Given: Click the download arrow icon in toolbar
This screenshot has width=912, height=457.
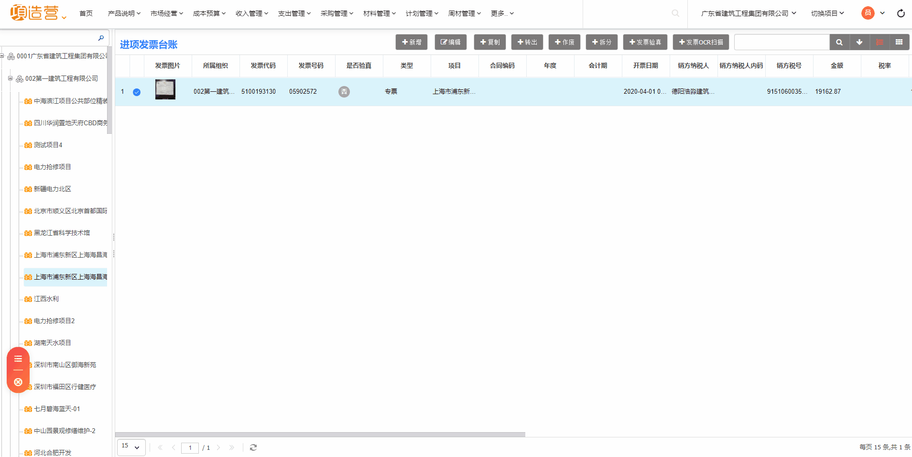Looking at the screenshot, I should point(859,42).
